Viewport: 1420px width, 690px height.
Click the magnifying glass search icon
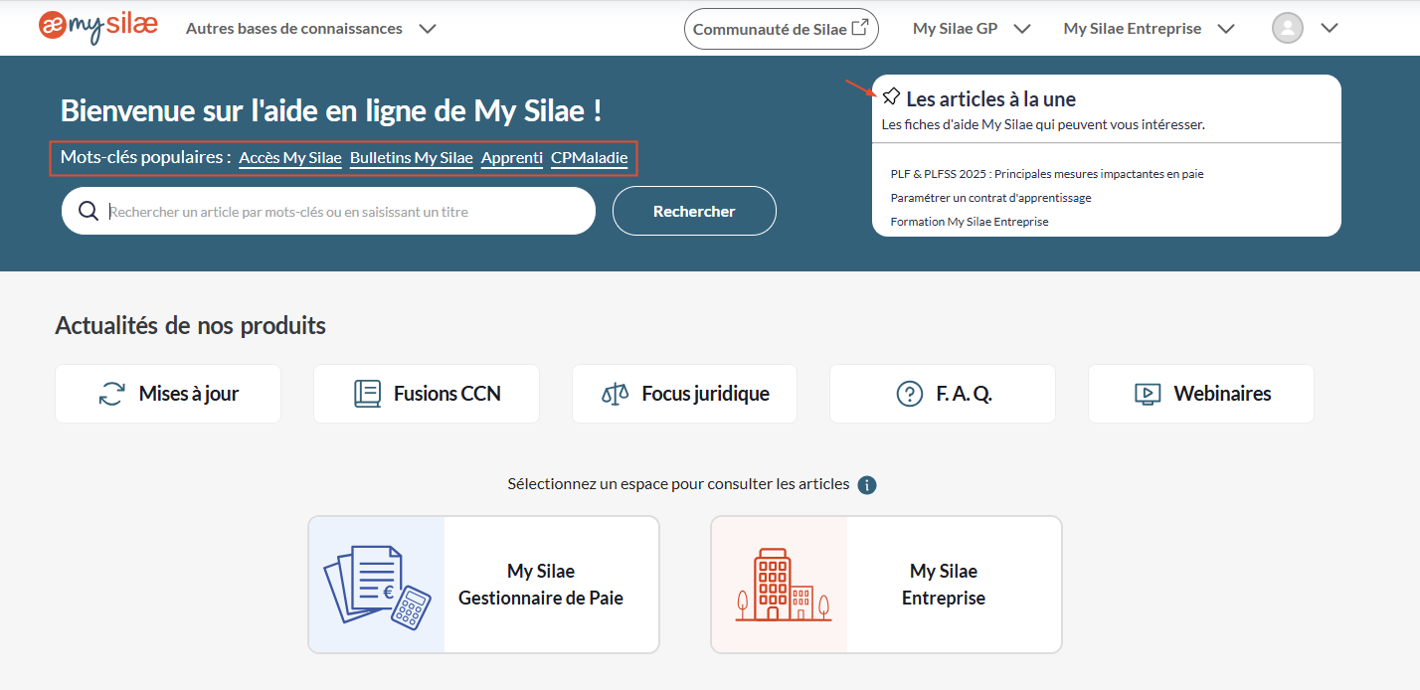click(89, 211)
